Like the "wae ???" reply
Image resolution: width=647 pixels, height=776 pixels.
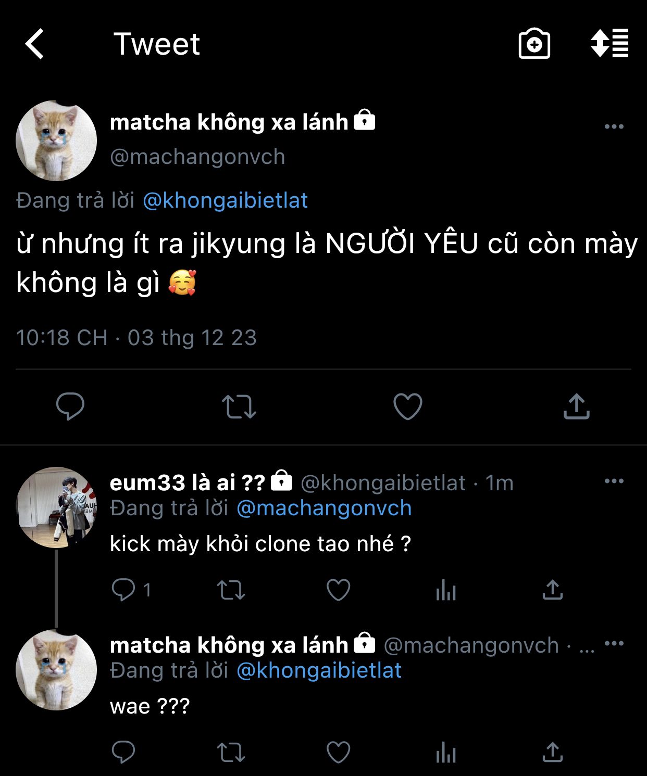point(338,753)
